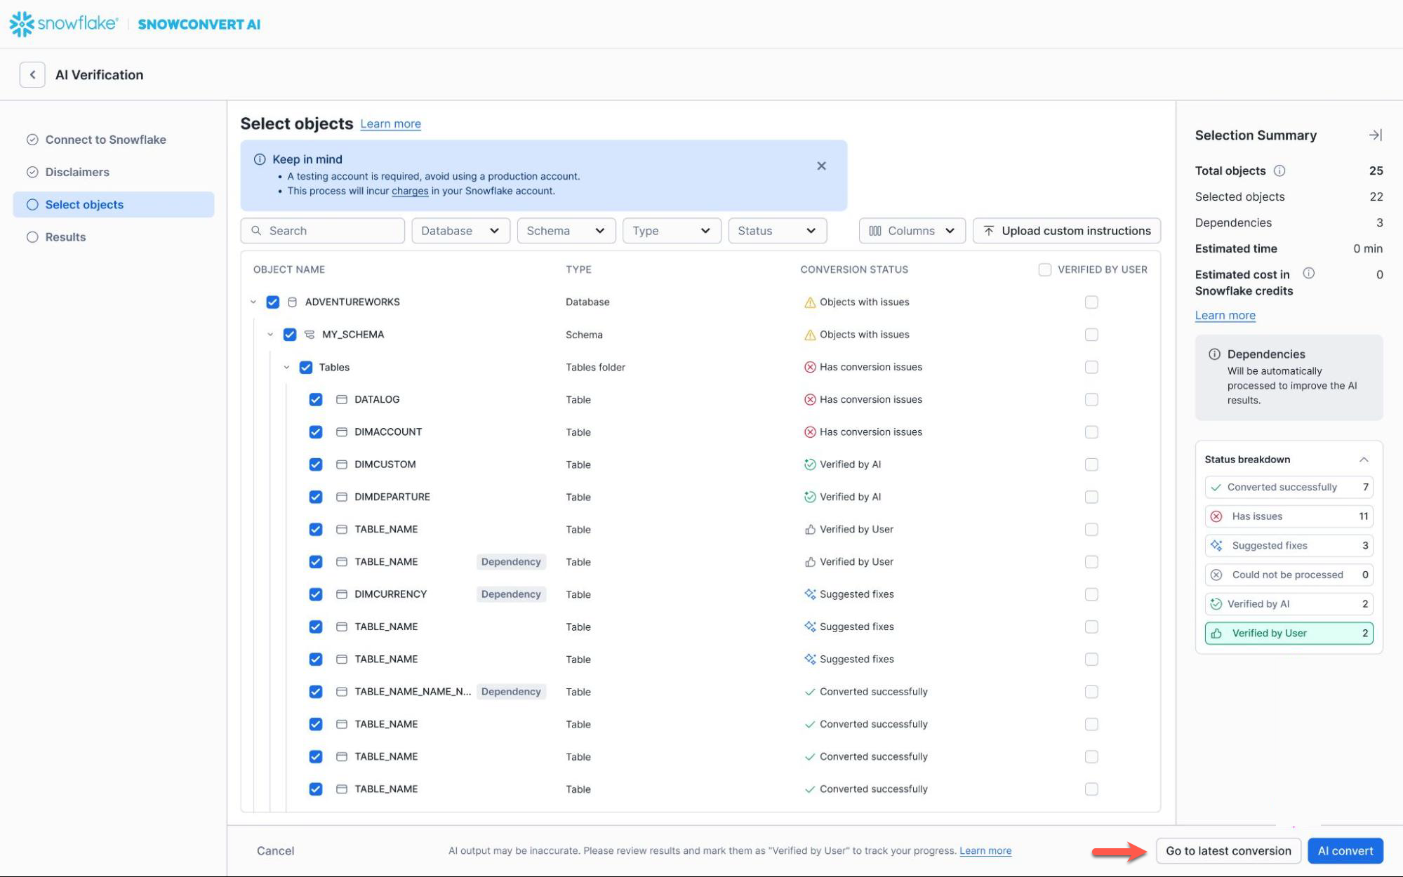
Task: Close the Keep in mind banner
Action: [x=821, y=166]
